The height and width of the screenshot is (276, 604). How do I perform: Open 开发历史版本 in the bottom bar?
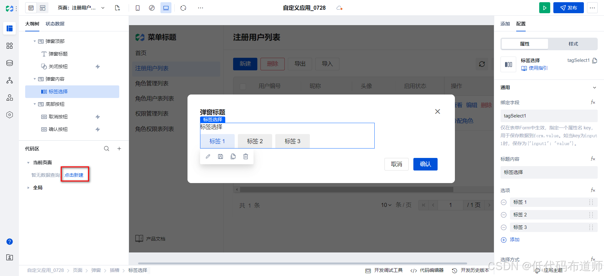(471, 270)
